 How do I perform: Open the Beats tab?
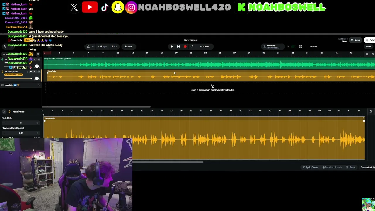[351, 167]
